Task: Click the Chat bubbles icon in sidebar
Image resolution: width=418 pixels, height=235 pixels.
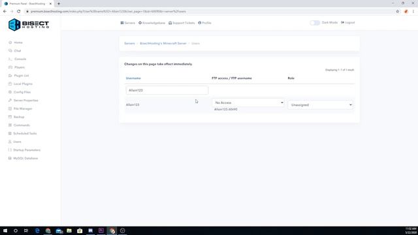Action: click(10, 51)
